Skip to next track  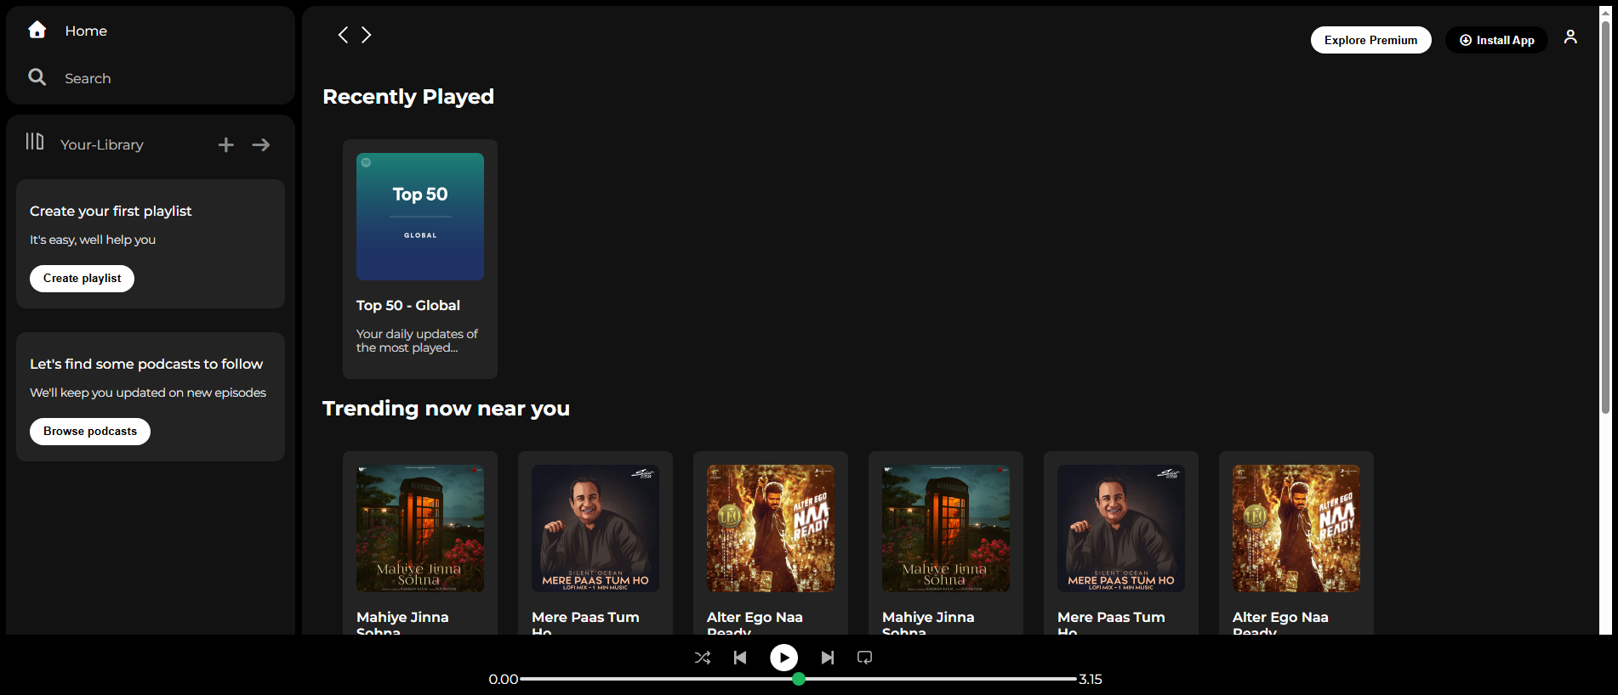tap(828, 658)
